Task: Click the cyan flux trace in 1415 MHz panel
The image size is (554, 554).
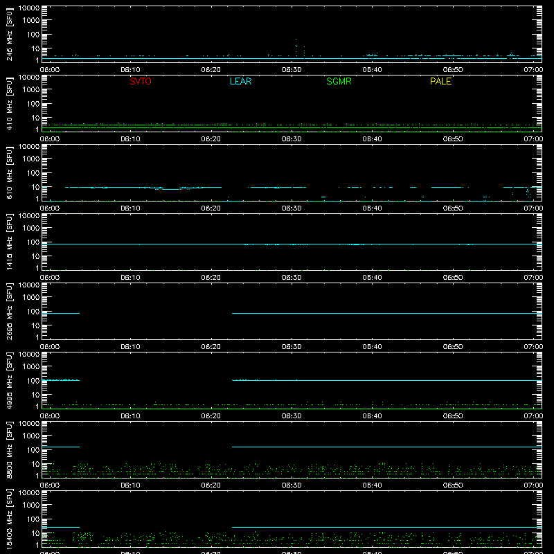Action: point(292,244)
